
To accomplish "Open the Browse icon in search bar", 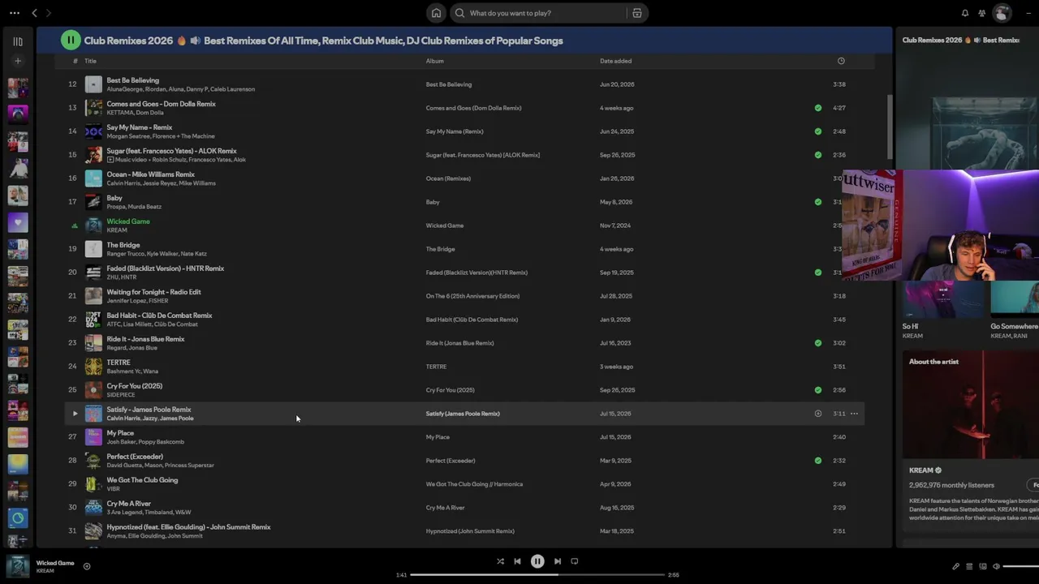I will click(637, 13).
